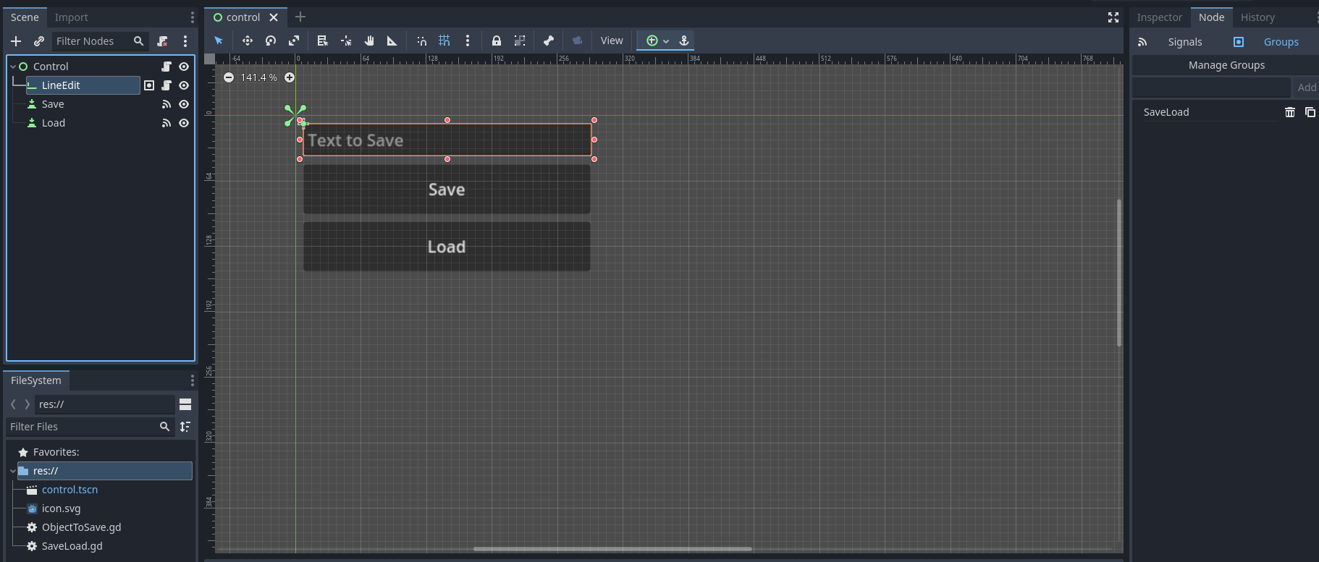This screenshot has width=1319, height=562.
Task: Click the vertical viewport scrollbar
Action: [1119, 273]
